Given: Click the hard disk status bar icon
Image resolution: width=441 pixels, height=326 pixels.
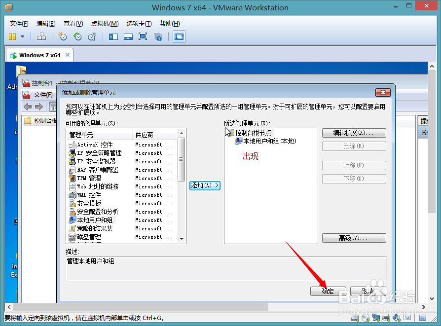Looking at the screenshot, I should pyautogui.click(x=355, y=318).
